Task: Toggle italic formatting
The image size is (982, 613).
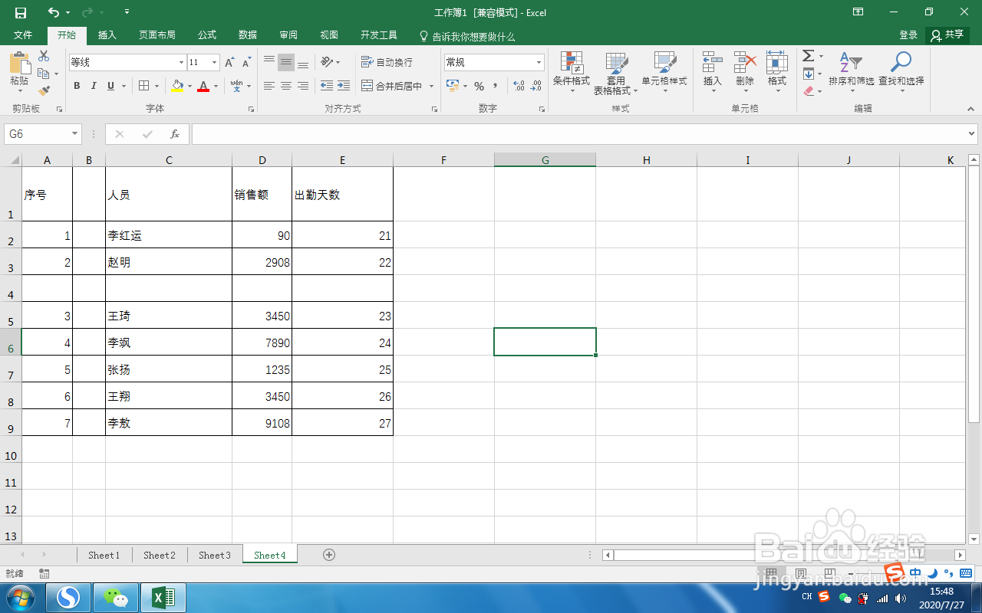Action: tap(94, 85)
